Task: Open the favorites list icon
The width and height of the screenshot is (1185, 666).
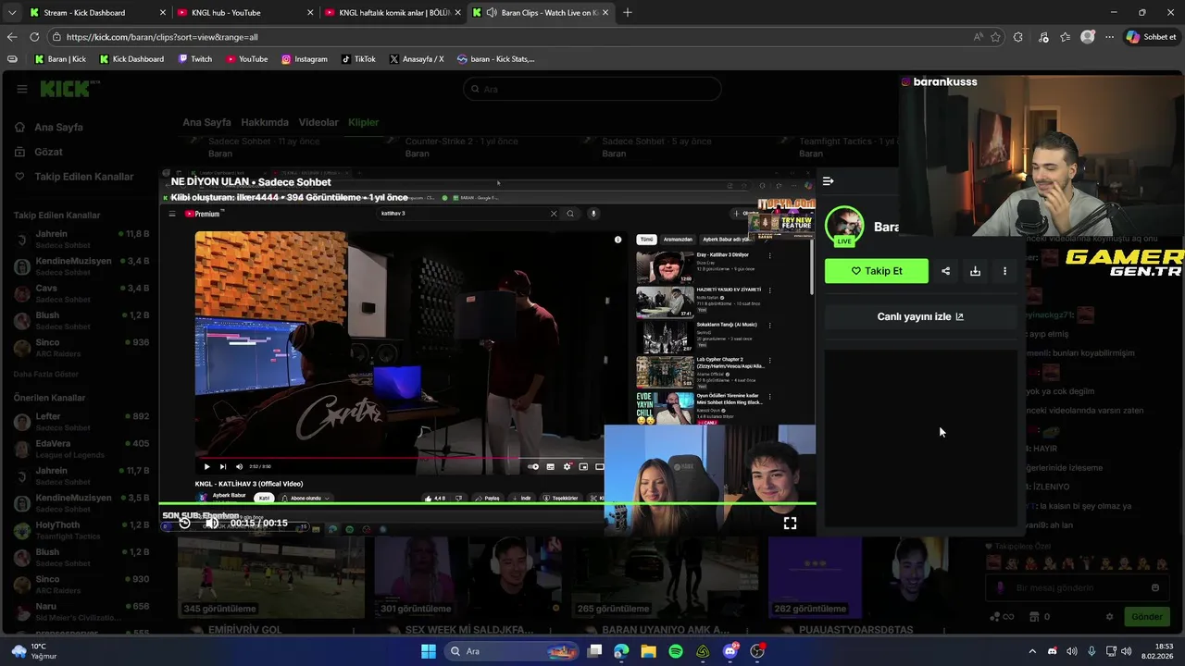Action: (x=1066, y=37)
